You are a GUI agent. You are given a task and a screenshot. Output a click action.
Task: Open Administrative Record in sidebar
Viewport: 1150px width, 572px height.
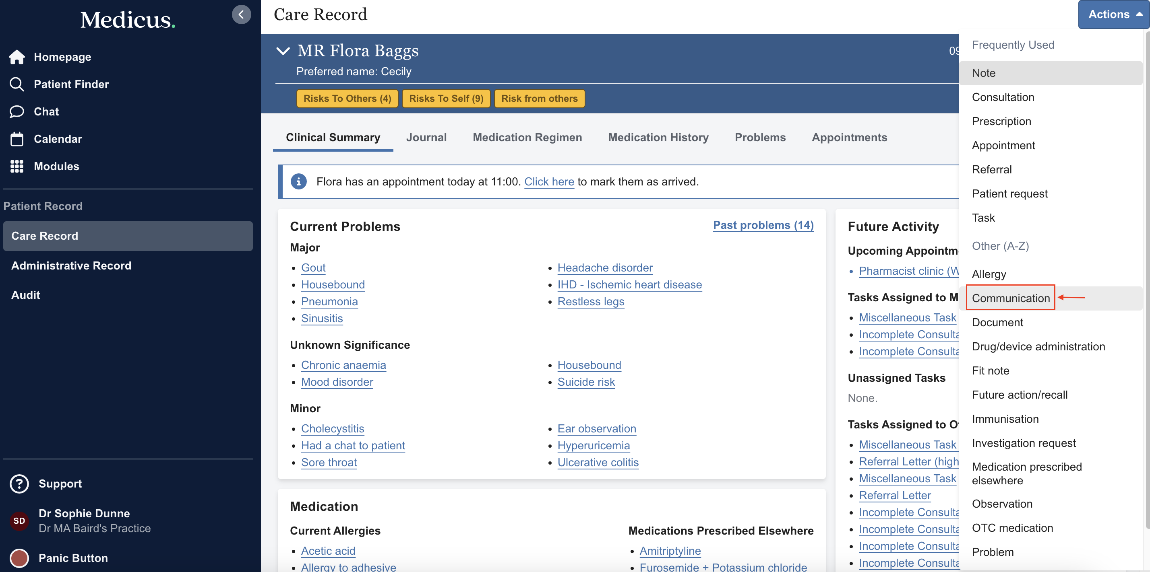pos(71,266)
